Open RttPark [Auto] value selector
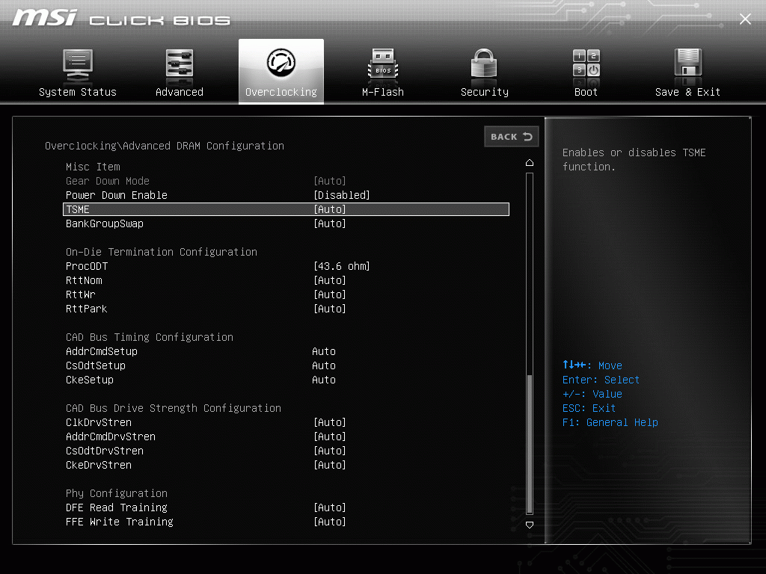Viewport: 766px width, 574px height. tap(330, 309)
